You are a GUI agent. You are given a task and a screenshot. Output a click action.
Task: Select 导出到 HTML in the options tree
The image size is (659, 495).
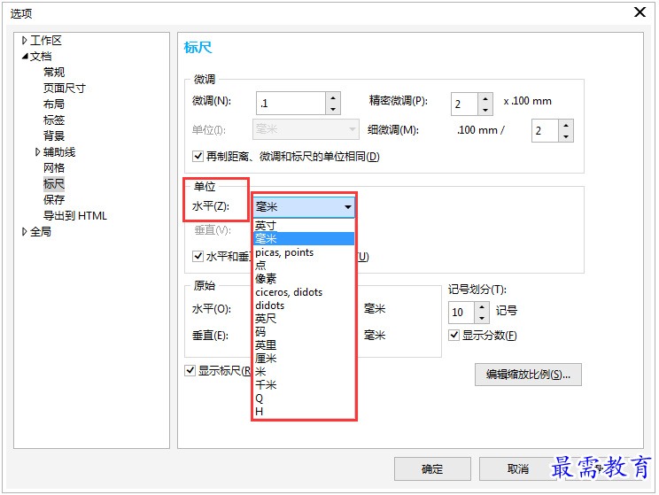click(x=75, y=215)
